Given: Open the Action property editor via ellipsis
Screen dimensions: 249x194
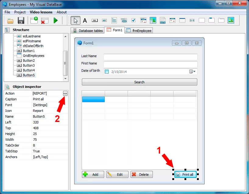Looking at the screenshot, I should click(x=65, y=93).
